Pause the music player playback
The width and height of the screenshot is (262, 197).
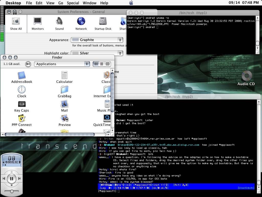[x=12, y=178]
